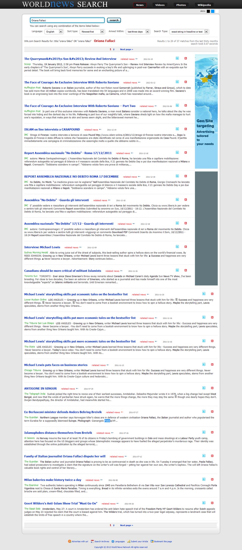Image resolution: width=242 pixels, height=550 pixels.
Task: Open RSS icon for ISLAM on line intervista
Action: click(x=186, y=129)
